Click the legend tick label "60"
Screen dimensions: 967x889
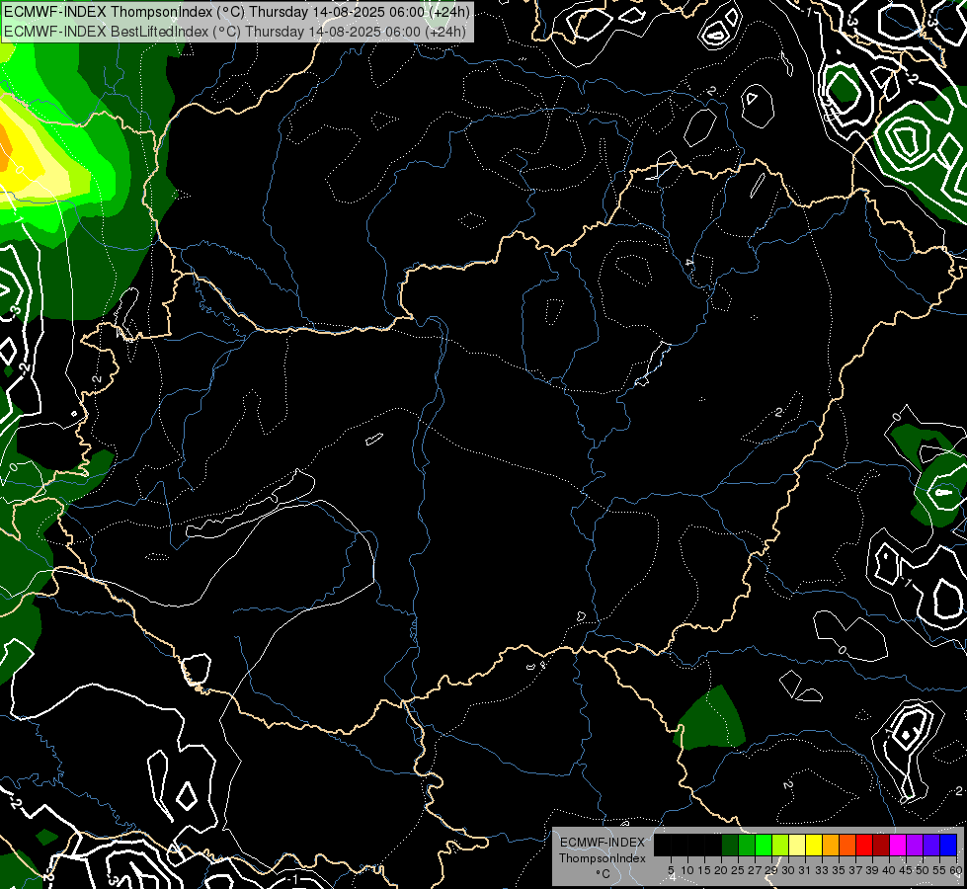(956, 870)
